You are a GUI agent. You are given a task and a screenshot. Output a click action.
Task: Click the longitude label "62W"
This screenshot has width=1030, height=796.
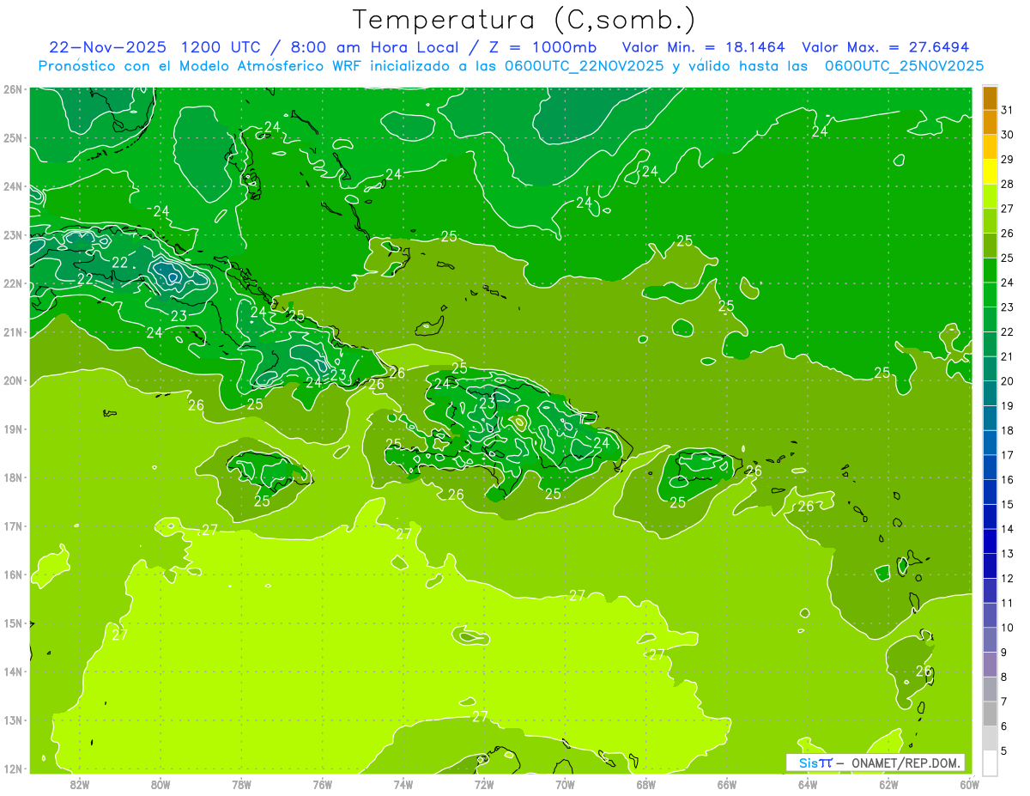click(889, 784)
